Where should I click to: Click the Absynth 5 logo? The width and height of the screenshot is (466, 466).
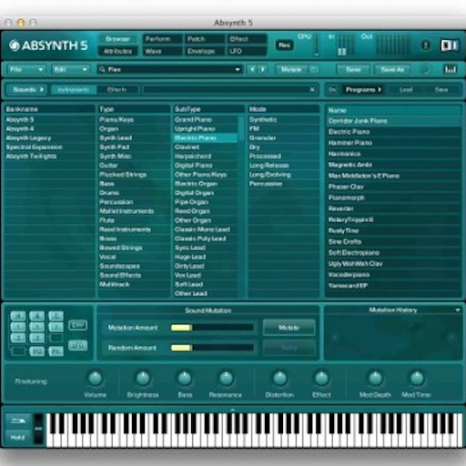[48, 46]
